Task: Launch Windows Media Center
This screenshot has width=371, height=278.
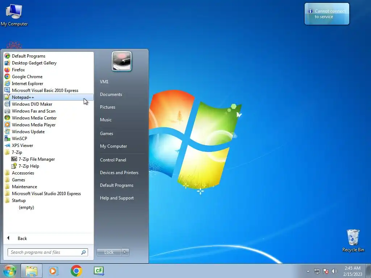Action: click(x=49, y=118)
